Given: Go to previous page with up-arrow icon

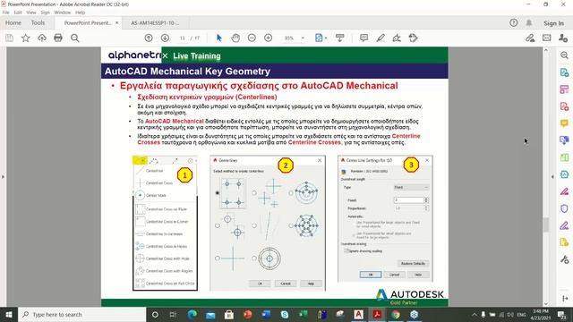Looking at the screenshot, I should [x=149, y=38].
